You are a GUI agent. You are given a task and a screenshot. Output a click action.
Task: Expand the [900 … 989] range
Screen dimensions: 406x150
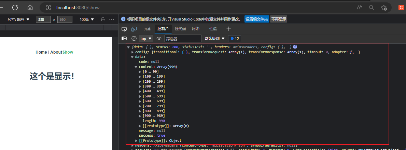(x=140, y=116)
